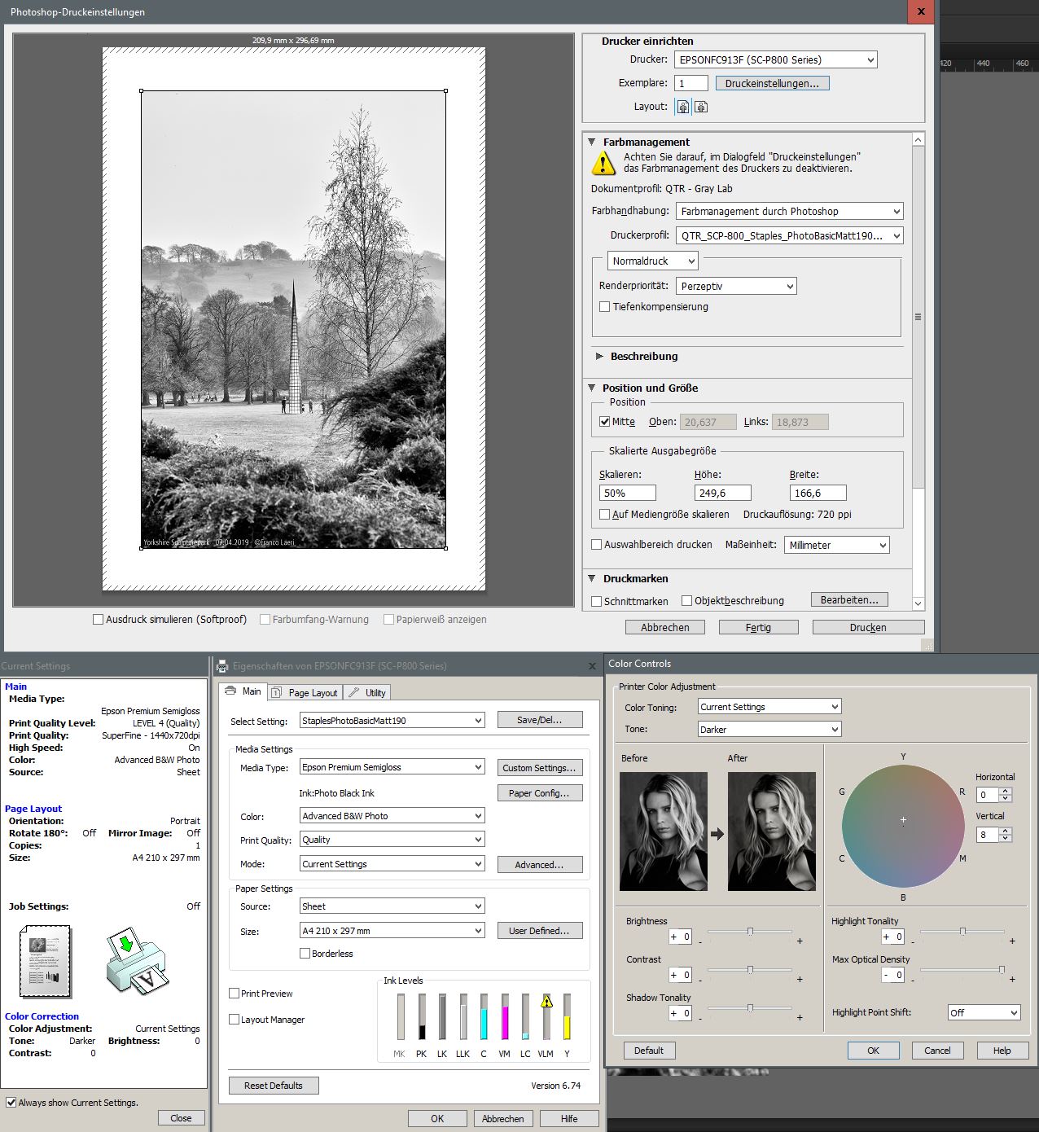Click the center crosshair in the color wheel
The width and height of the screenshot is (1039, 1132).
click(903, 820)
